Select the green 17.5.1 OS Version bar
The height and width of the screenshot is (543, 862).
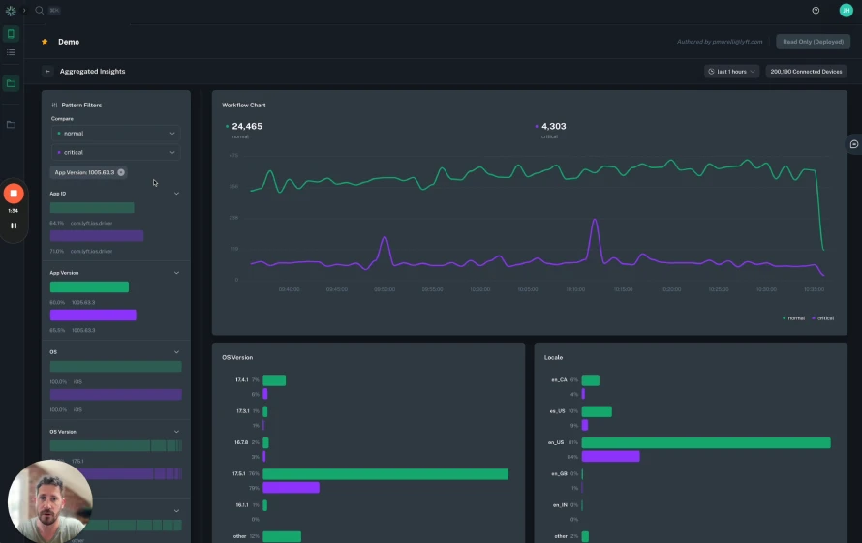pyautogui.click(x=385, y=473)
